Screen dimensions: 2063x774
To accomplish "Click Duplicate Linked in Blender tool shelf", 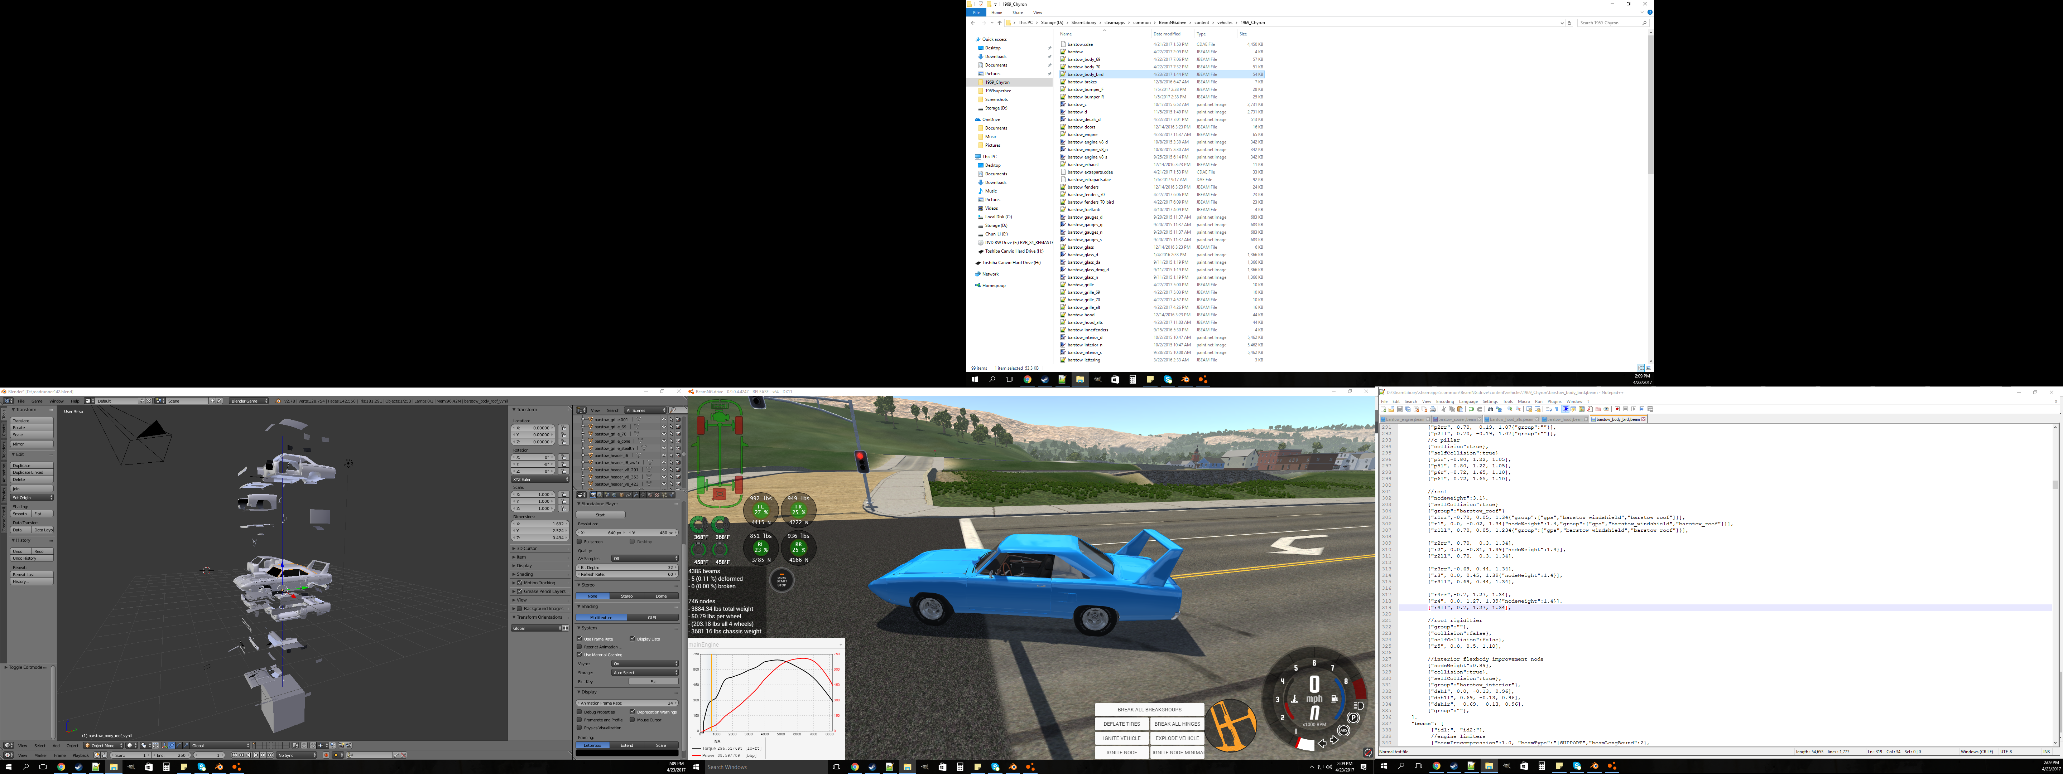I will coord(32,472).
